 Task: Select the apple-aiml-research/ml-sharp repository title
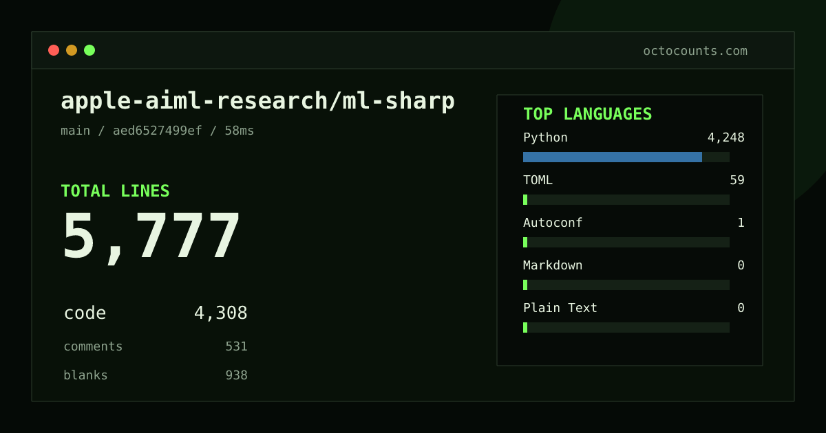(x=258, y=101)
